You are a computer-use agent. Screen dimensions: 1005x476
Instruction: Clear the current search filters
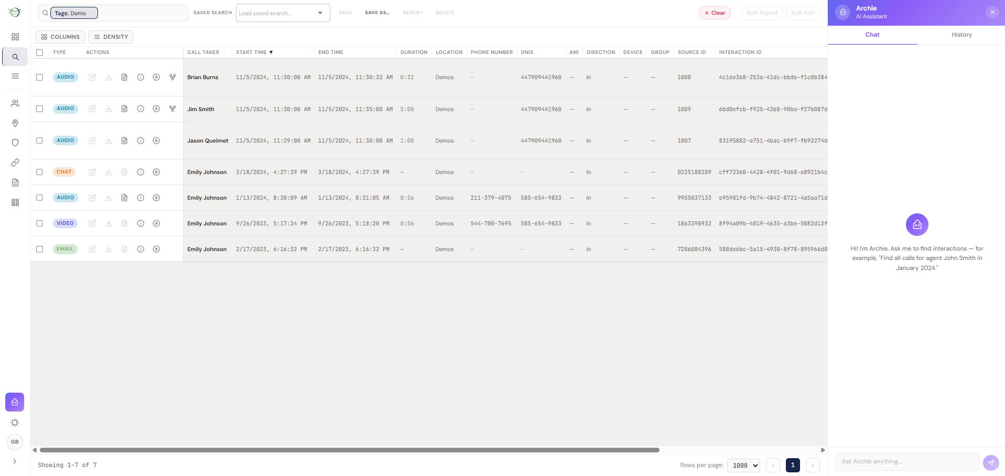coord(715,13)
